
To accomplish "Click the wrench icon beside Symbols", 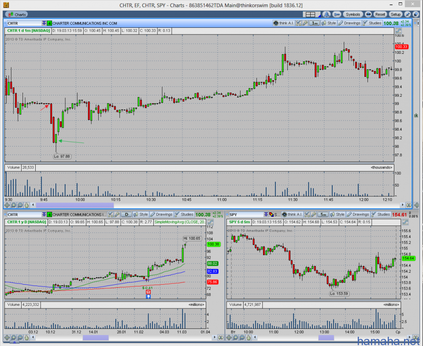I will coord(337,15).
